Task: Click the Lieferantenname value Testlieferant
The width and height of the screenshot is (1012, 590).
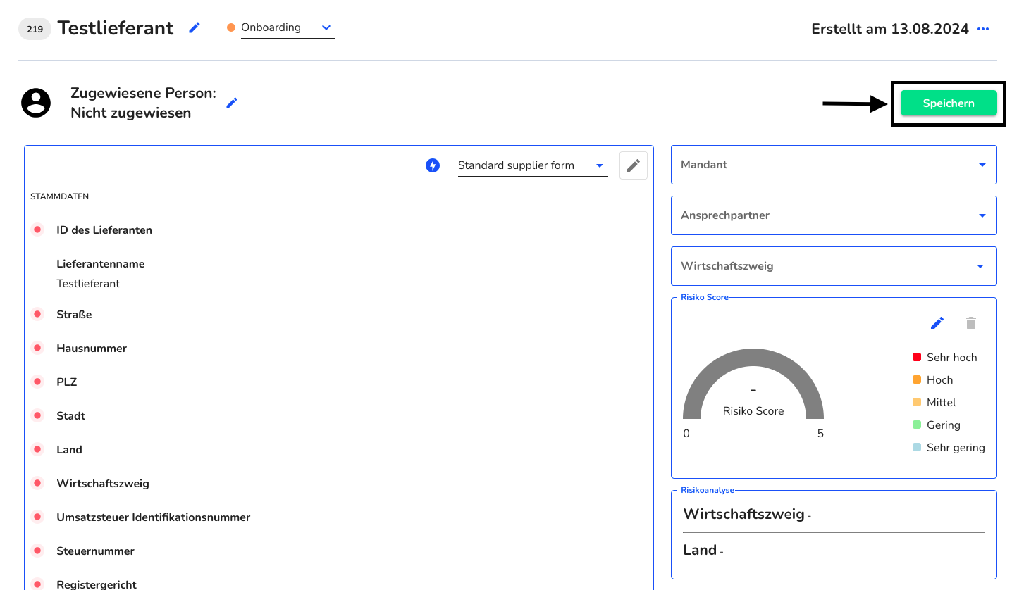Action: (x=88, y=284)
